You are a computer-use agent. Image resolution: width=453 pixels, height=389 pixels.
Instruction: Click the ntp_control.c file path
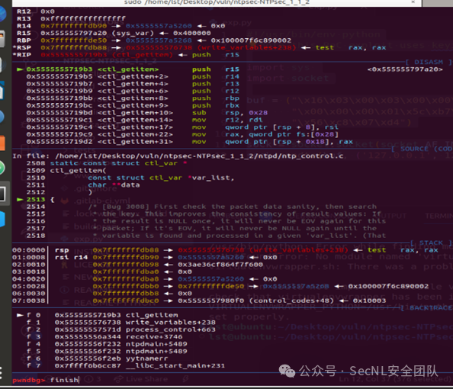pyautogui.click(x=199, y=156)
